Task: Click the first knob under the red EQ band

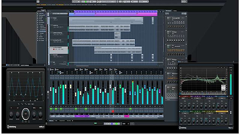Action: click(x=181, y=106)
